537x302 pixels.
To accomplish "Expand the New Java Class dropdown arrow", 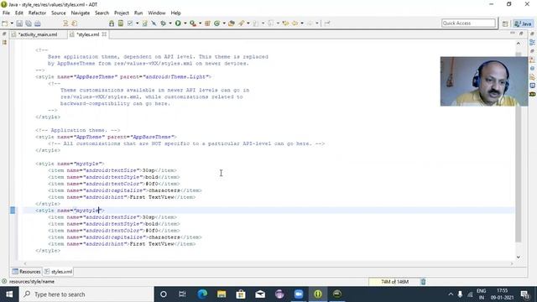I will tap(224, 23).
